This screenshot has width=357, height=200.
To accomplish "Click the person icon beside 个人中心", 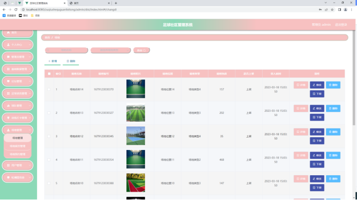I will (8, 45).
